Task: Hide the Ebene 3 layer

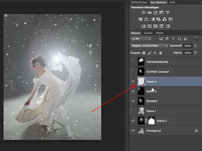Action: (133, 91)
